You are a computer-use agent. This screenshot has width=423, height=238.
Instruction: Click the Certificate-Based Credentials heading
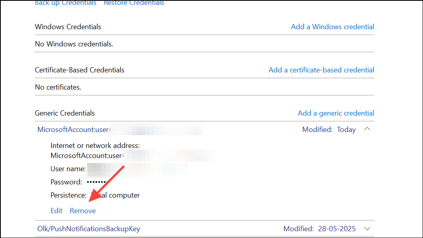point(79,70)
